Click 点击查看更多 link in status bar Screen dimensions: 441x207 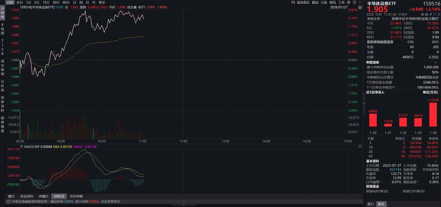111,201
